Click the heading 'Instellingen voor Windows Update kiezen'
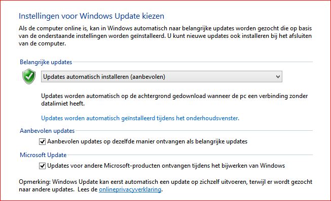The height and width of the screenshot is (201, 331). point(91,16)
